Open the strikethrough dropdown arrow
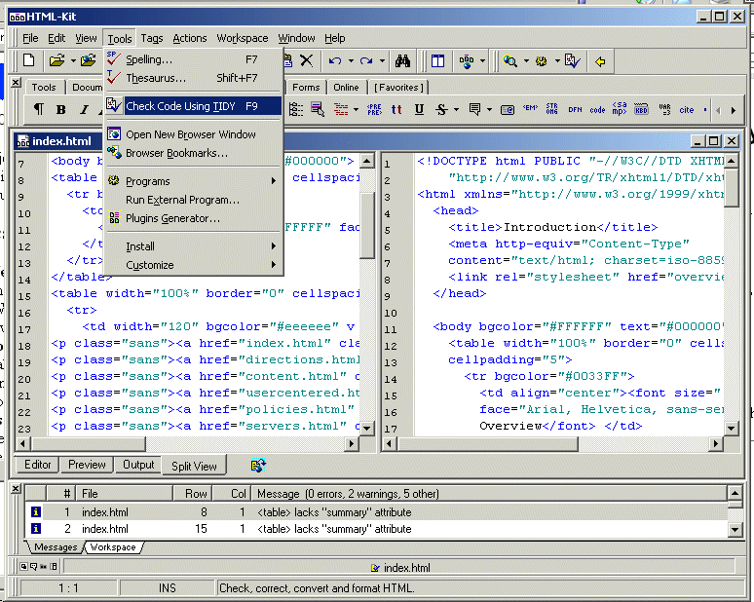The height and width of the screenshot is (602, 754). pyautogui.click(x=456, y=110)
